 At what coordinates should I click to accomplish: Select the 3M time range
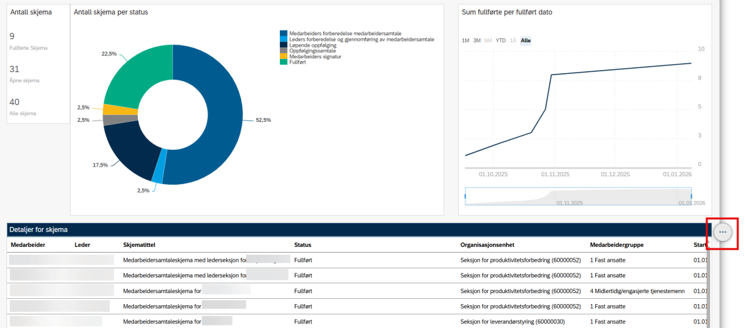pyautogui.click(x=477, y=40)
